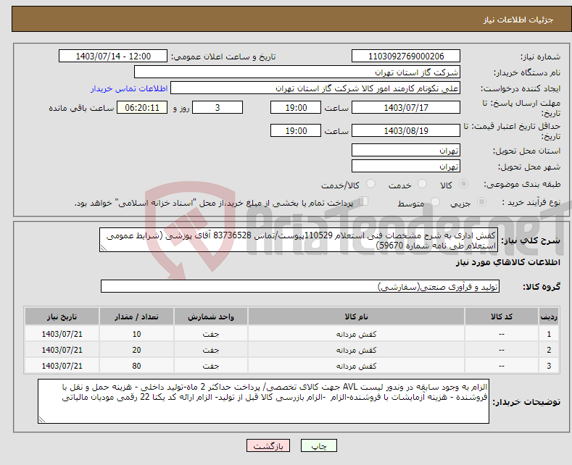Click the date 1403/07/21 in row 1

pos(62,334)
